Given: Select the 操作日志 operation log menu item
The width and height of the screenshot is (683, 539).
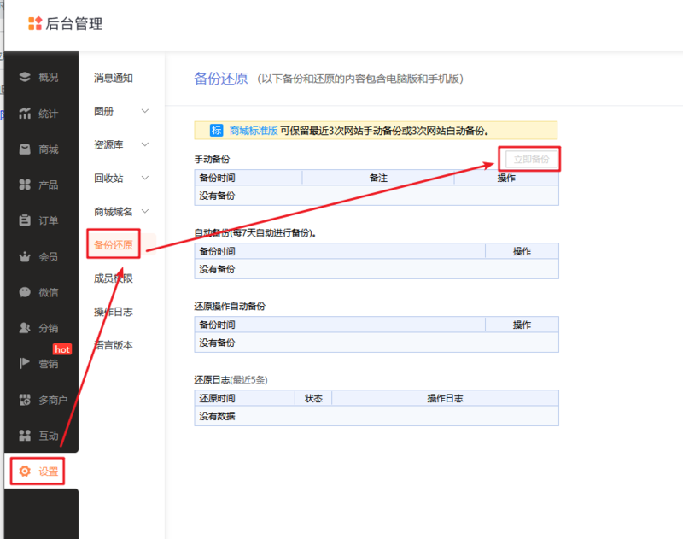Looking at the screenshot, I should [x=113, y=311].
